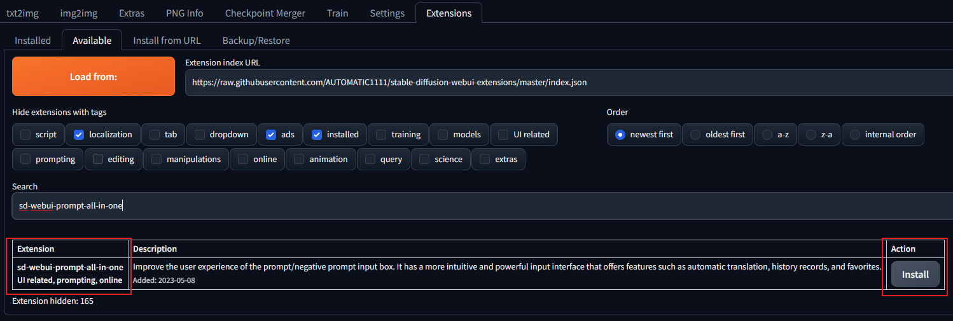Uncheck the ads tag checkbox

point(271,135)
